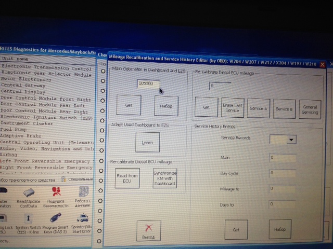The image size is (333, 249).
Task: Click the Diesel ECU mileage value field
Action: tap(220, 86)
